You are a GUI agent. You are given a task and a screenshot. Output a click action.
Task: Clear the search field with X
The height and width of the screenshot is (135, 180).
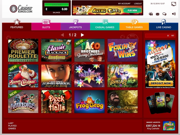pos(168,35)
